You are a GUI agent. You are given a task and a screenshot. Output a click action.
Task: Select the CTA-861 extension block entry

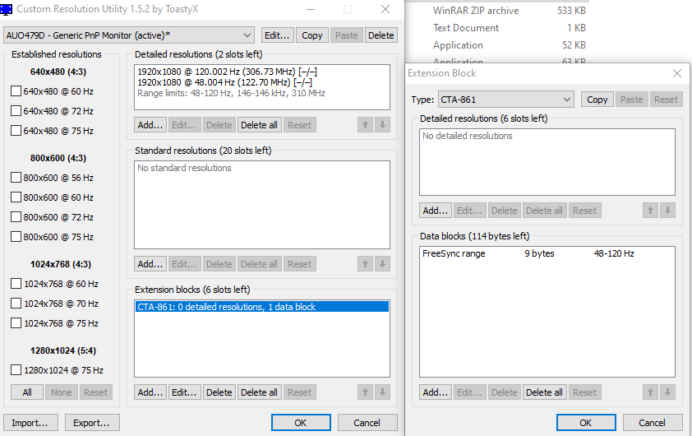261,307
